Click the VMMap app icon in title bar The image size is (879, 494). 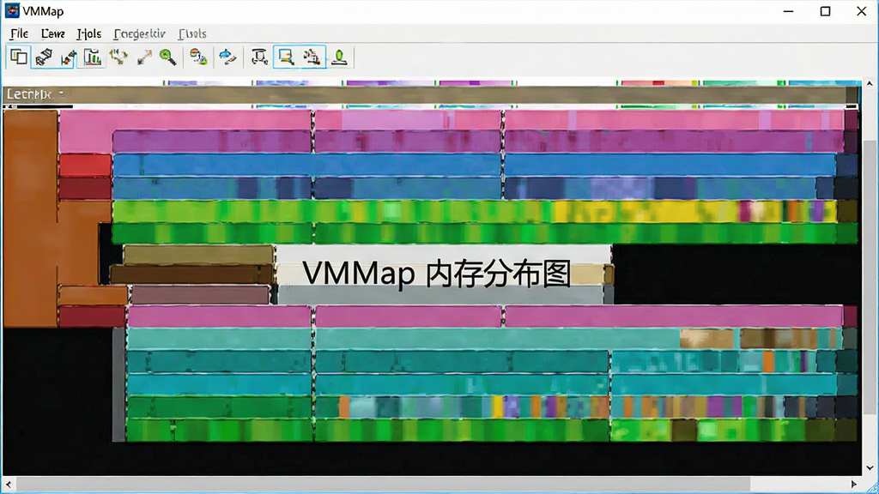point(12,10)
